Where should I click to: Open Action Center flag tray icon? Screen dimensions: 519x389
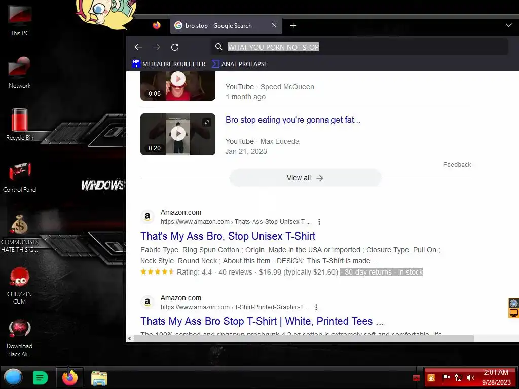click(446, 377)
